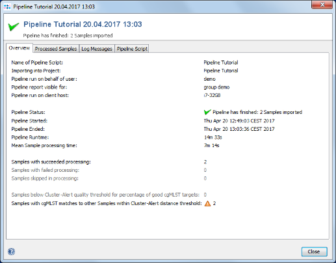Open the Processed Samples tab
Screen dimensions: 336x263
[56, 49]
